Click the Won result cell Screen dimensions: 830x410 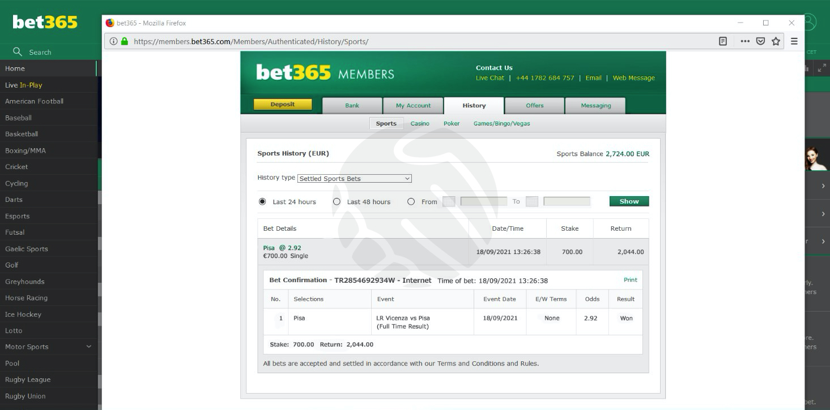coord(626,318)
